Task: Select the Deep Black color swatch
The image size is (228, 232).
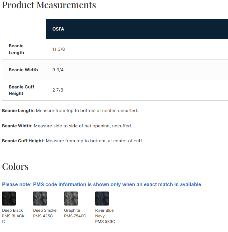Action: tap(9, 198)
